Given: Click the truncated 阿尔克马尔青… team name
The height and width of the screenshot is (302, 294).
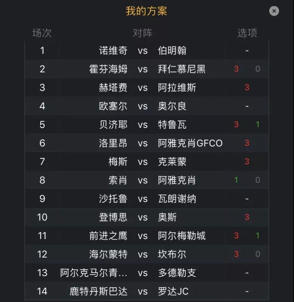Looking at the screenshot, I should (x=94, y=273).
